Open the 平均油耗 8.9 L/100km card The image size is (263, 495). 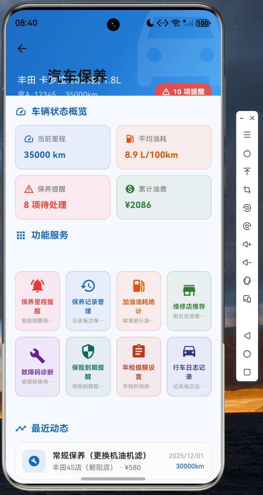[164, 147]
